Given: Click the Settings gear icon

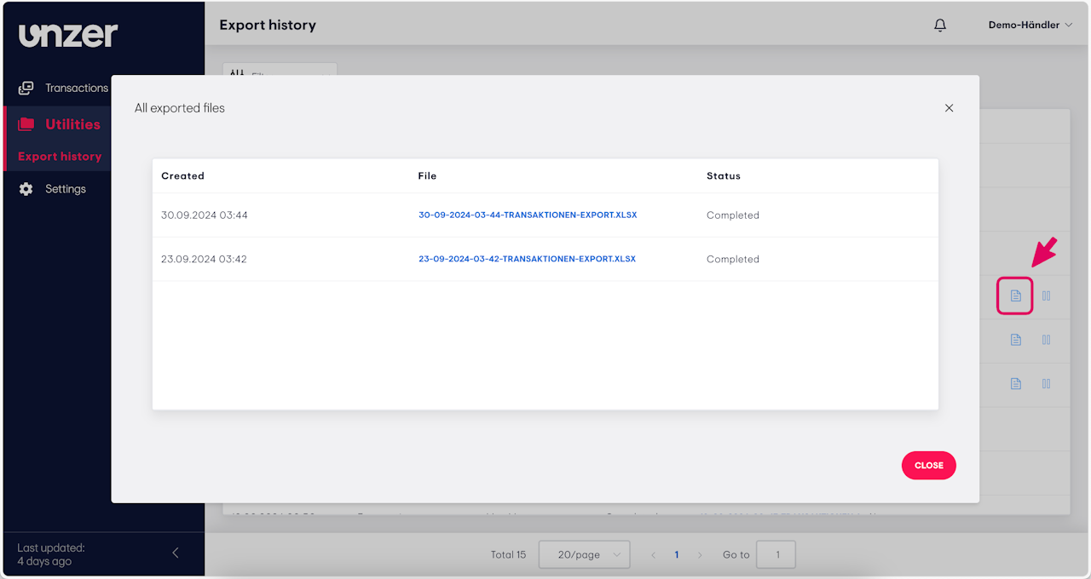Looking at the screenshot, I should [x=26, y=189].
